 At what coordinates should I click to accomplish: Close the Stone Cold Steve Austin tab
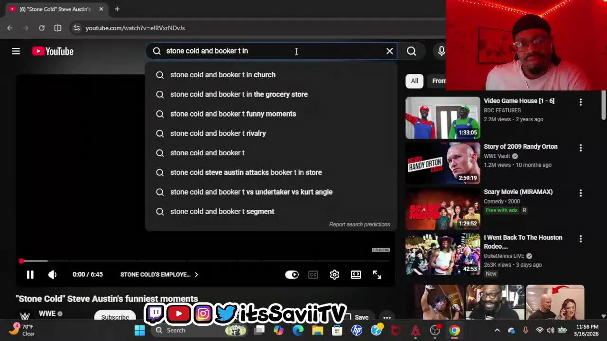101,9
